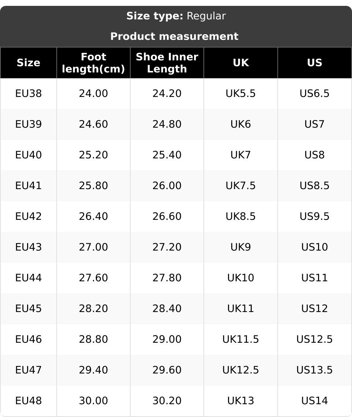Click the Product measurement title
Image resolution: width=352 pixels, height=417 pixels.
pyautogui.click(x=174, y=37)
